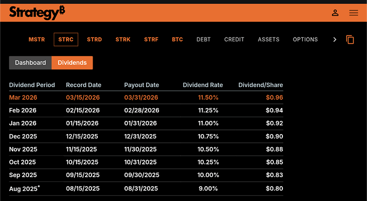Click record date 03/15/2026
Viewport: 367px width, 201px height.
(x=83, y=98)
